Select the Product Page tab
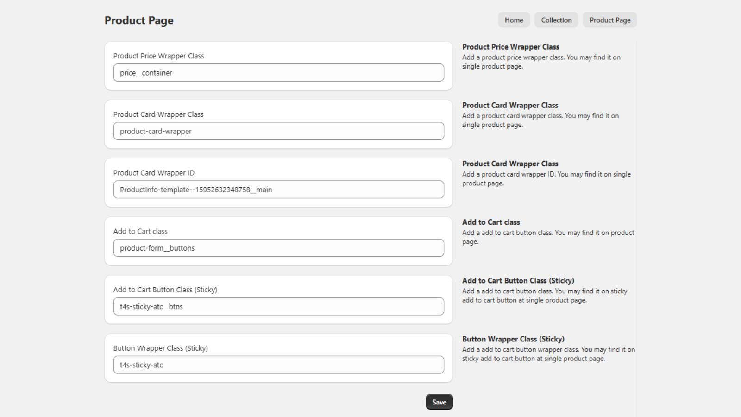This screenshot has width=741, height=417. (609, 20)
